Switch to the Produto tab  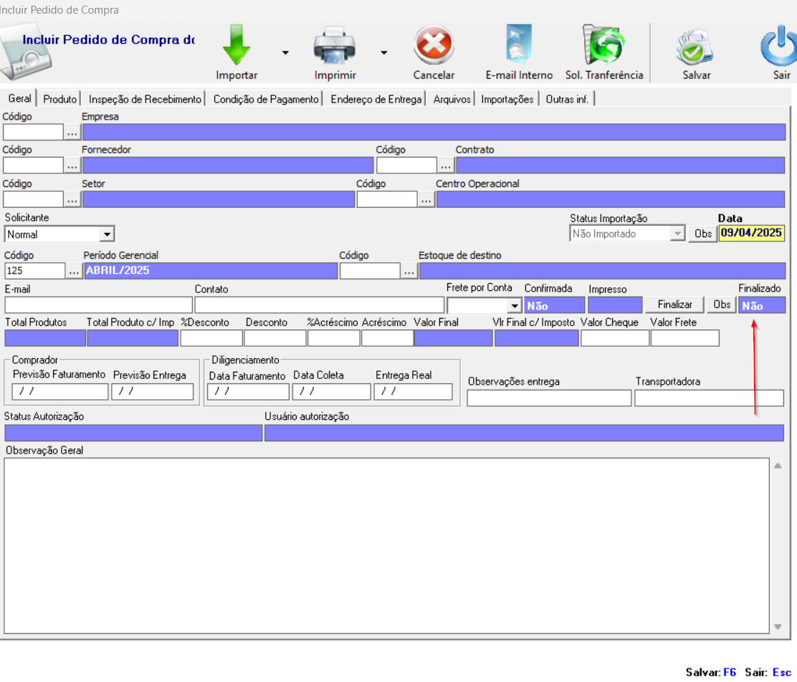[x=60, y=100]
